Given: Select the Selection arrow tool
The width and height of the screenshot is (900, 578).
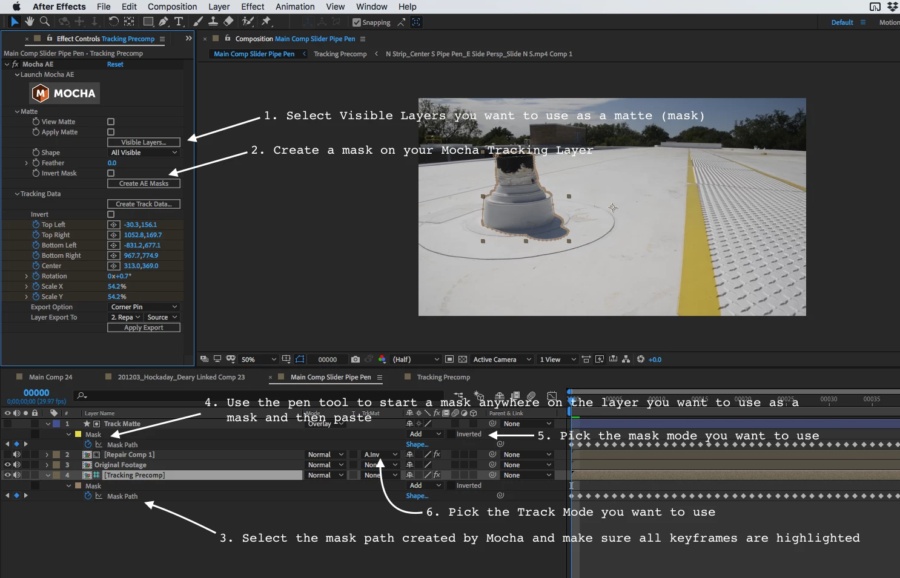Looking at the screenshot, I should 15,22.
